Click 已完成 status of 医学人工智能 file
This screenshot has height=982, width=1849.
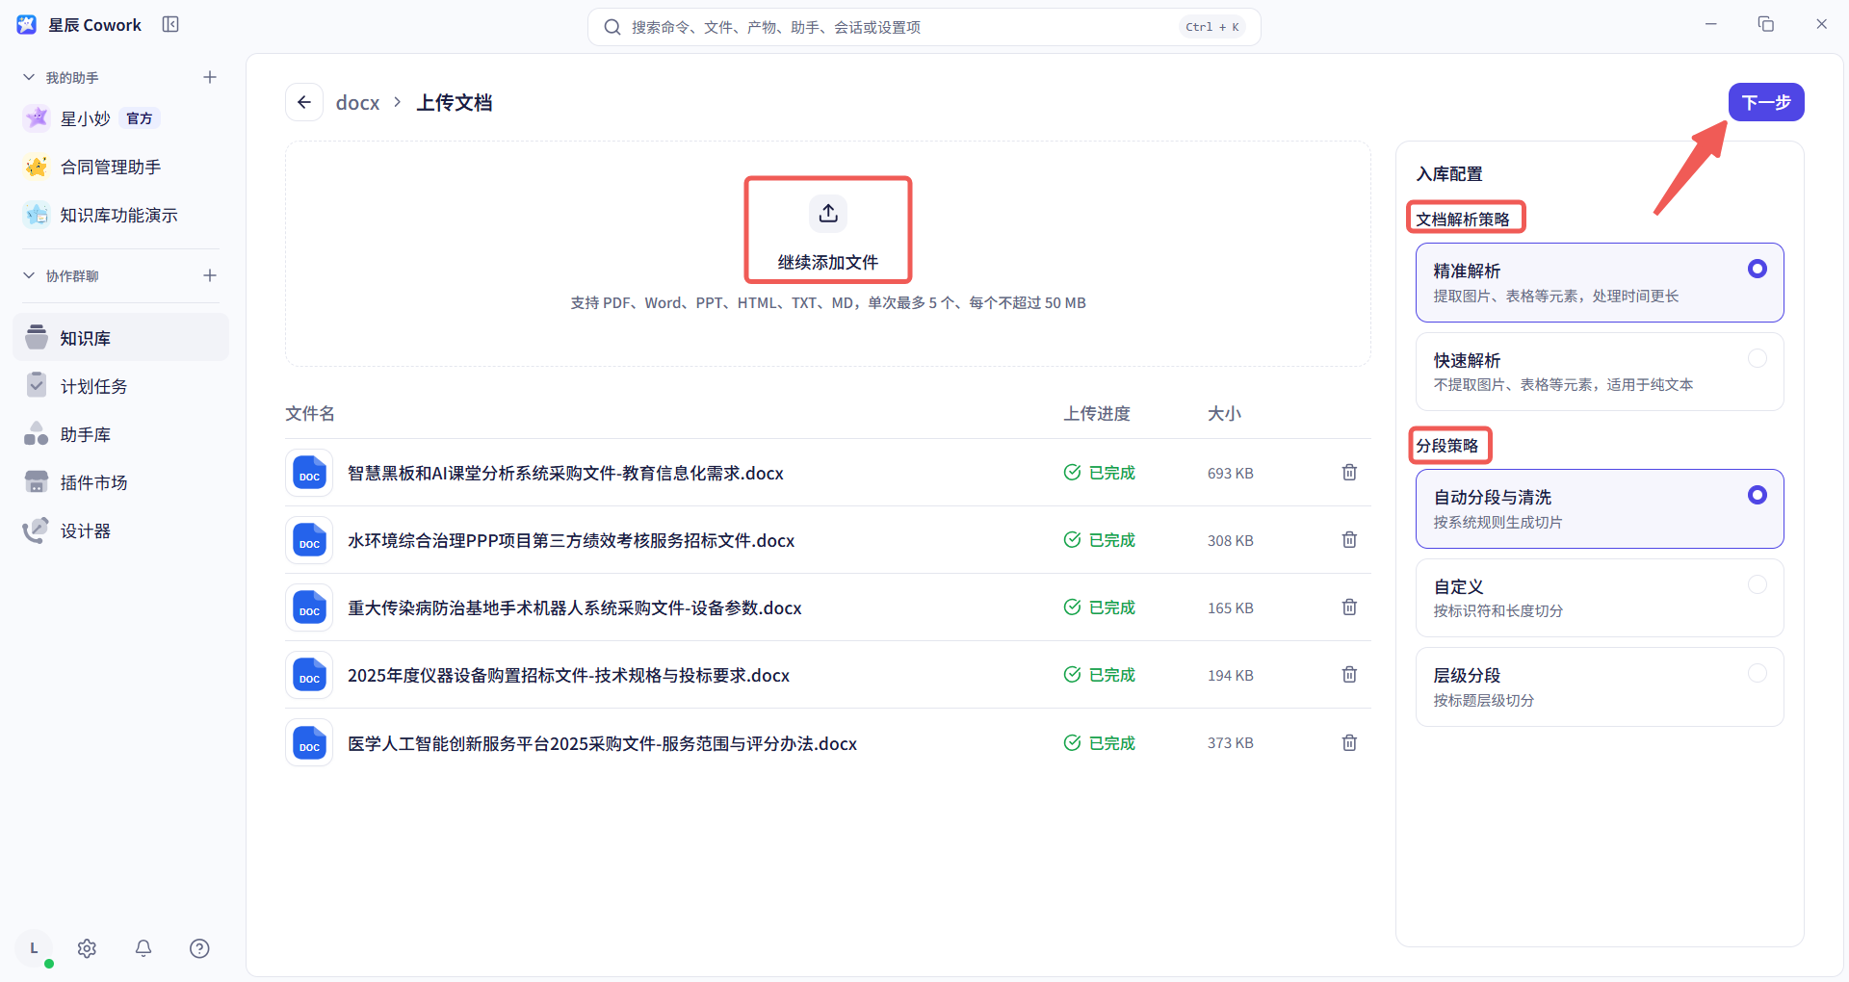1100,743
